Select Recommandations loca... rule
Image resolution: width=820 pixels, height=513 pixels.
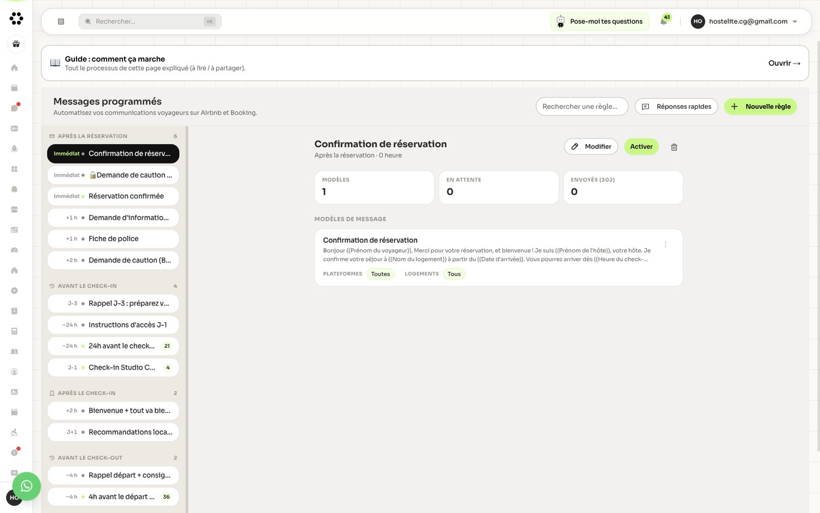113,432
